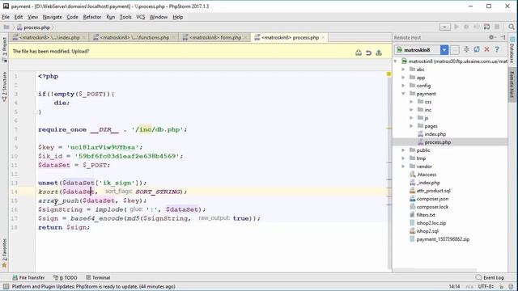Toggle the File Transfer tool window
Image resolution: width=518 pixels, height=291 pixels.
click(28, 277)
